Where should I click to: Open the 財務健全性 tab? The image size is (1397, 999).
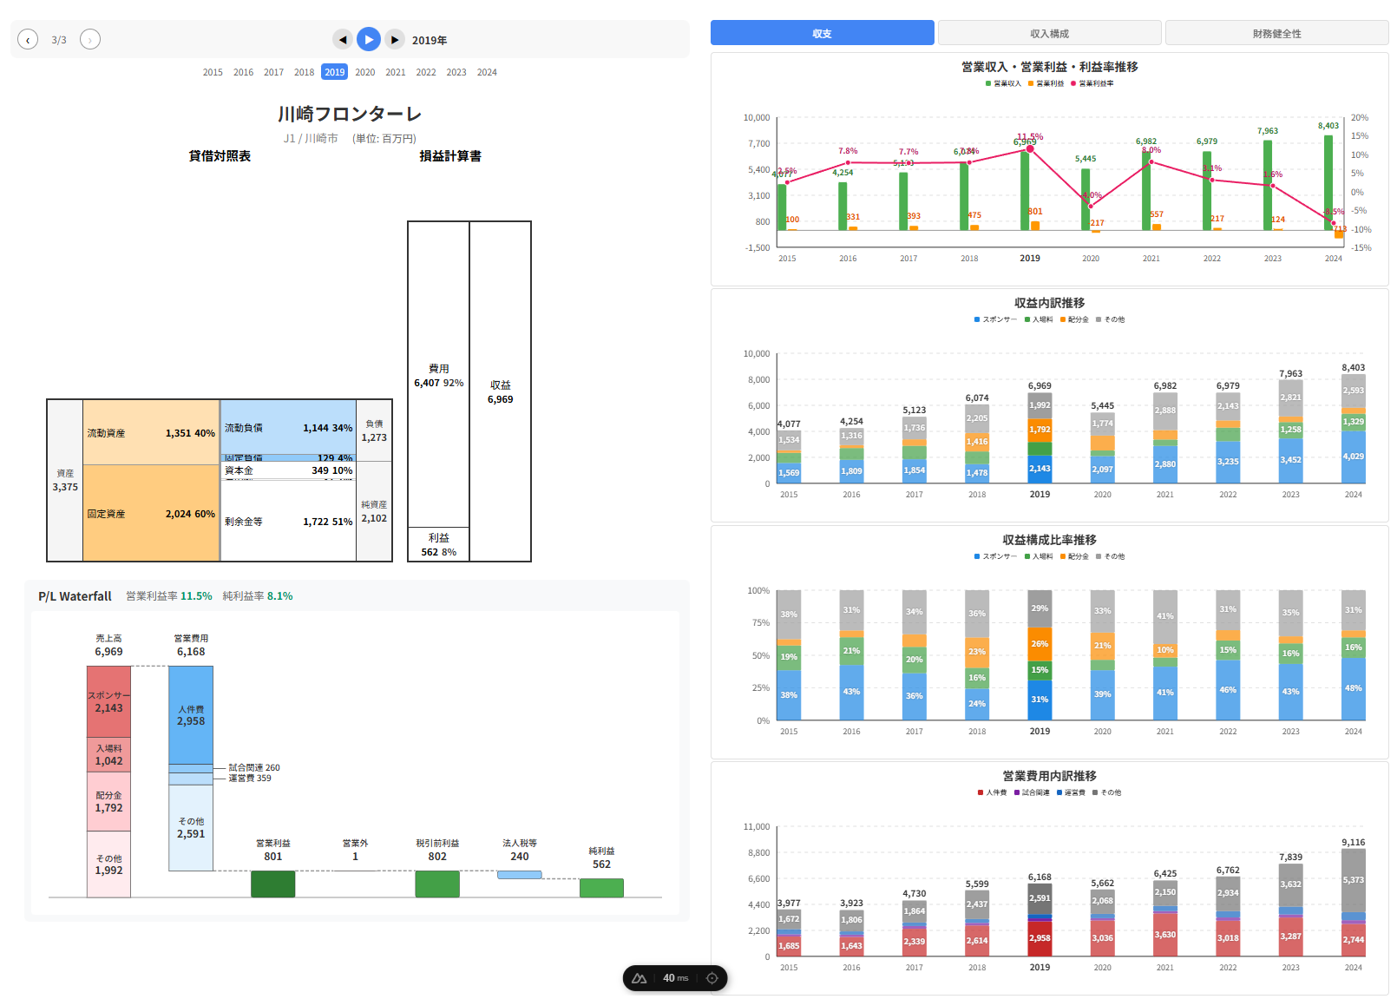1276,33
